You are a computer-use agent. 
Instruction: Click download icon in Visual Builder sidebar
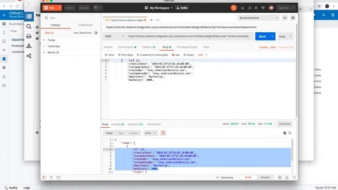coord(29,46)
